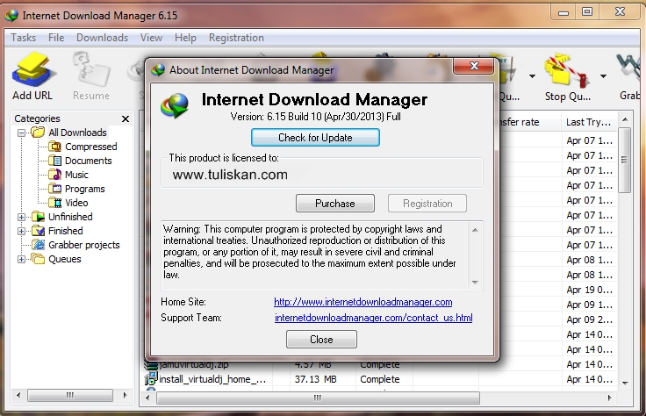Select the All Downloads folder icon
Viewport: 646px width, 416px height.
pyautogui.click(x=38, y=133)
